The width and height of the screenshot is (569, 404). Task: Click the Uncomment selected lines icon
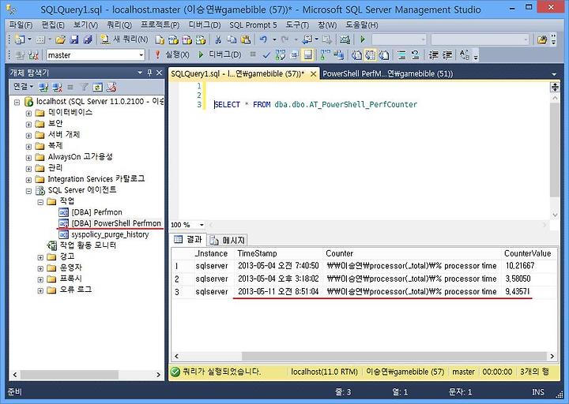[415, 55]
